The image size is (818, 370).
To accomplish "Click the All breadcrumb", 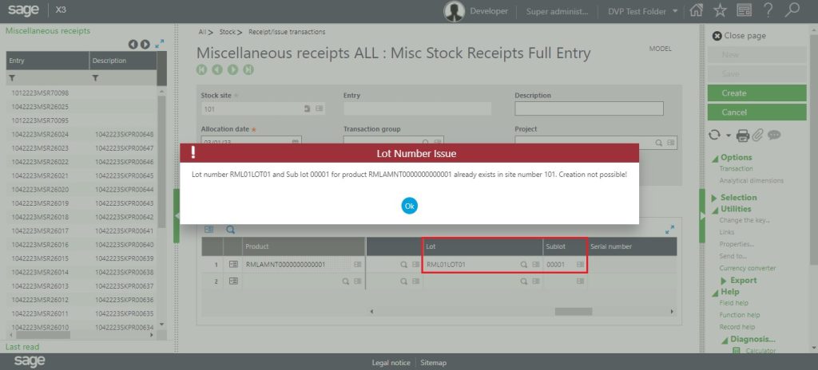I will [202, 32].
